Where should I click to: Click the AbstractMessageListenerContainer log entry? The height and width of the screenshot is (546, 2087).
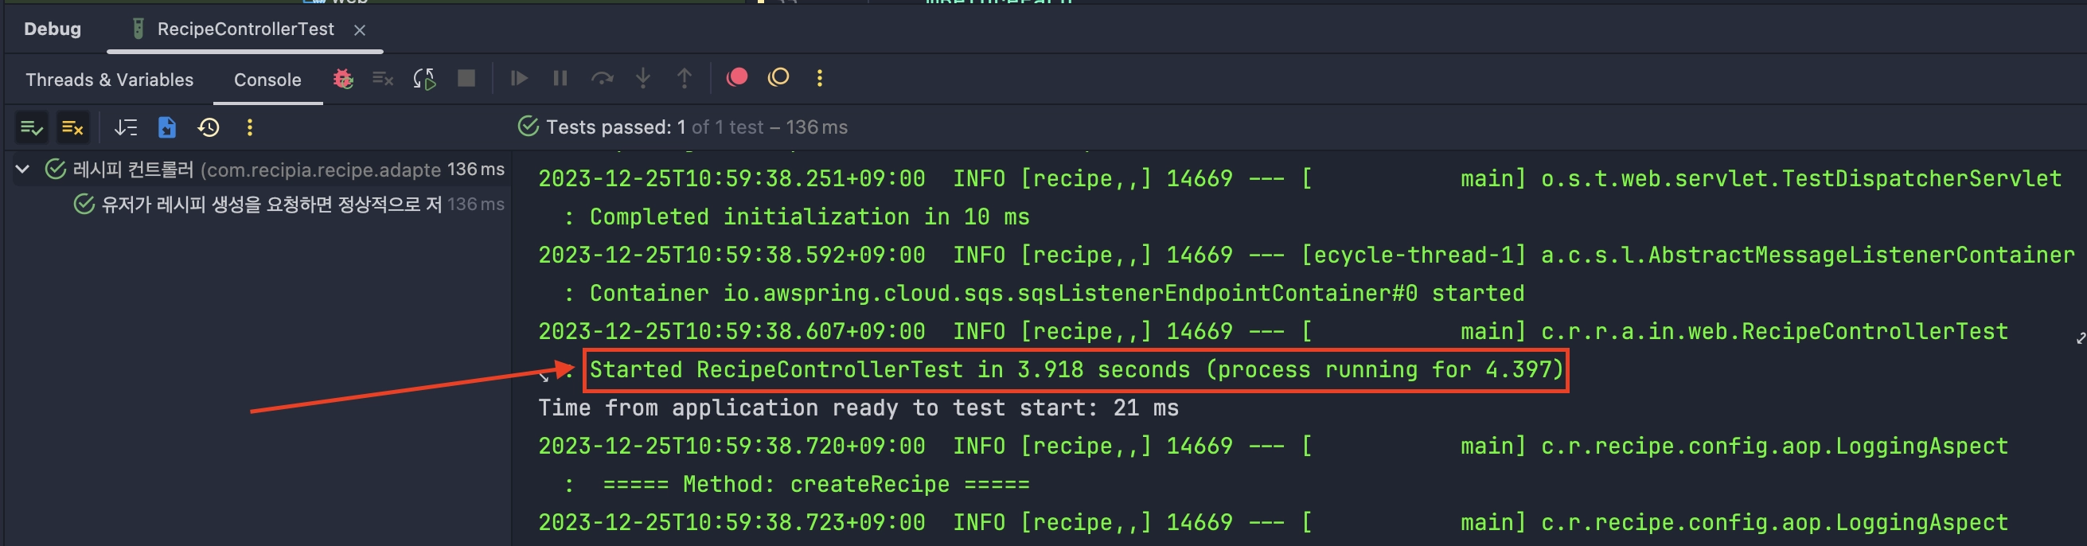(x=1306, y=255)
